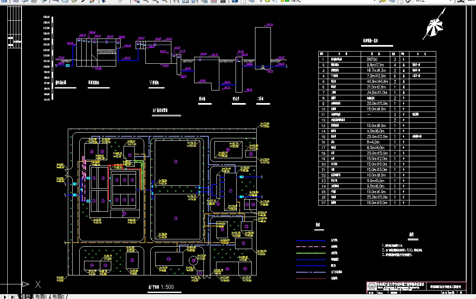Select the 10.0m×6.0m cell in row 25

coord(376,191)
